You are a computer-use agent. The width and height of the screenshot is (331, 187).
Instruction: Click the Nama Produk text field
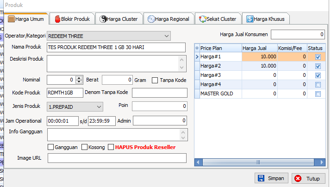coord(116,47)
